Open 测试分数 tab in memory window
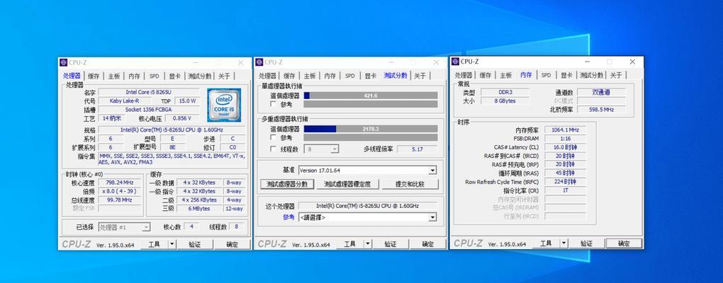The image size is (723, 283). 591,76
